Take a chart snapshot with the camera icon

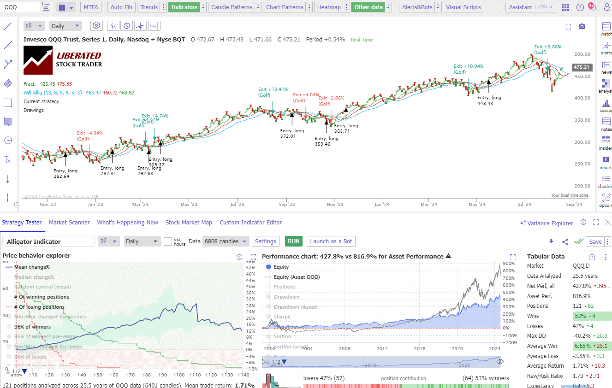582,26
